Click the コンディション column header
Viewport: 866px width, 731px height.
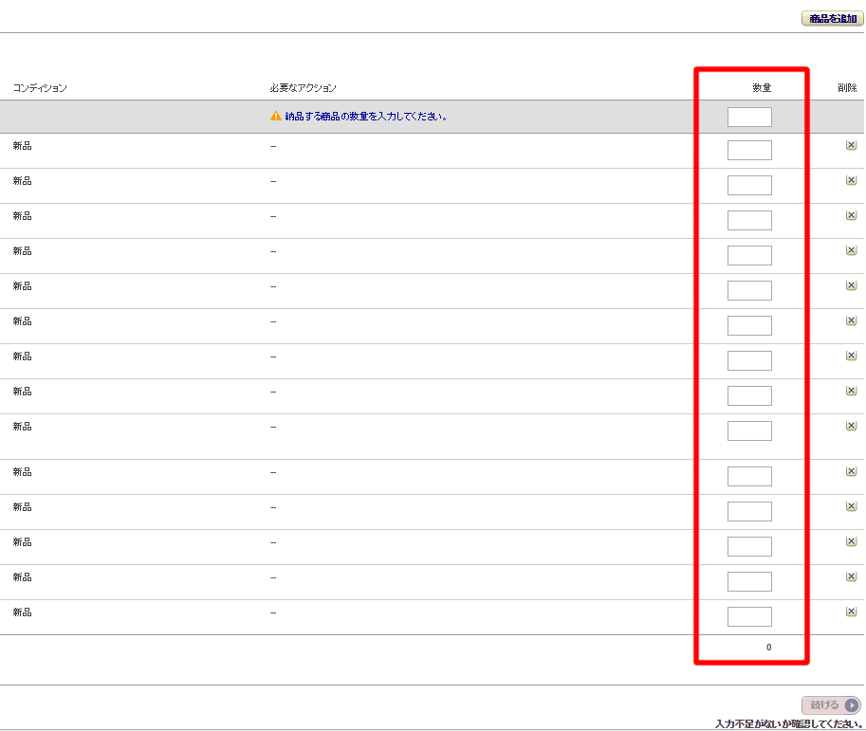click(40, 88)
